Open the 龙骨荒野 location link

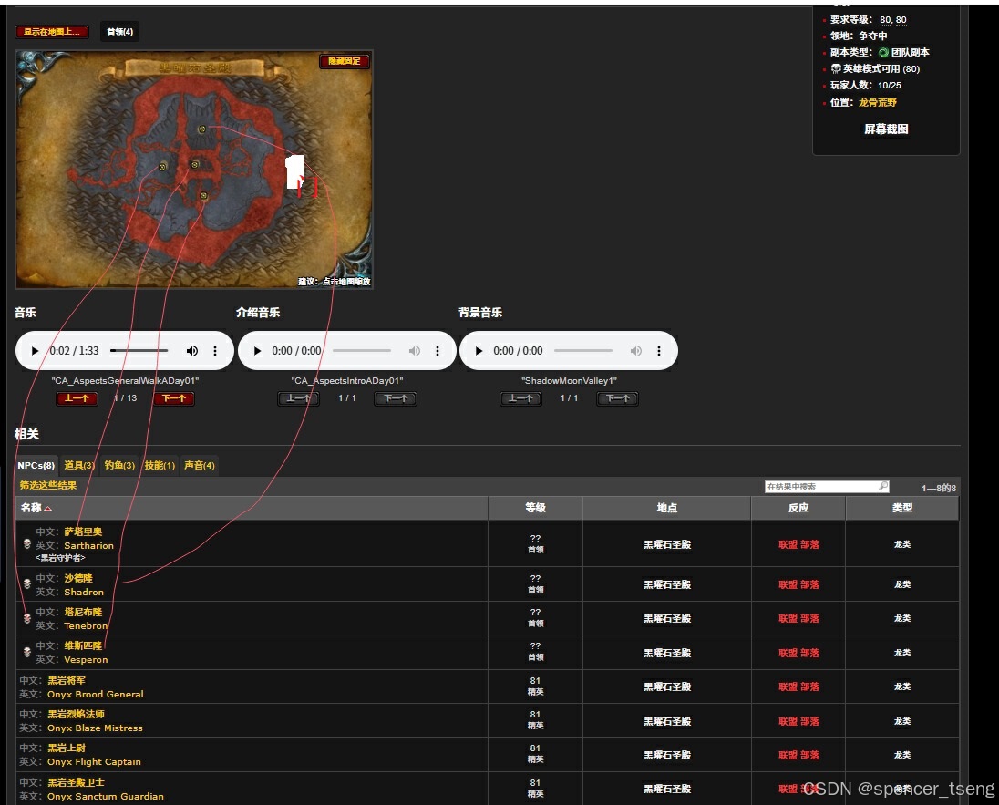(877, 102)
